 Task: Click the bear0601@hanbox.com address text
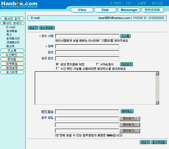114,18
